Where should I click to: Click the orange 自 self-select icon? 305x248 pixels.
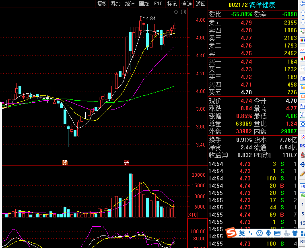tap(303, 96)
